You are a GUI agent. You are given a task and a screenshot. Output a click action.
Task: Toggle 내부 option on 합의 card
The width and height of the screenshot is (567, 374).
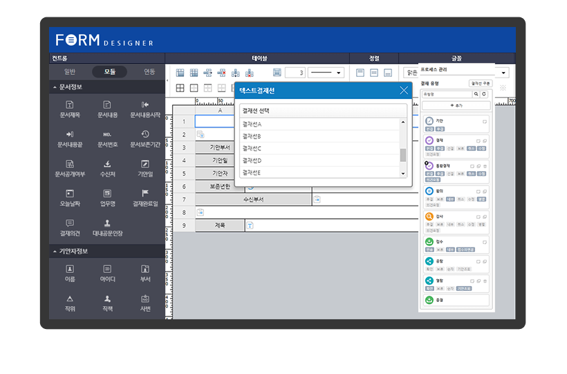point(450,199)
